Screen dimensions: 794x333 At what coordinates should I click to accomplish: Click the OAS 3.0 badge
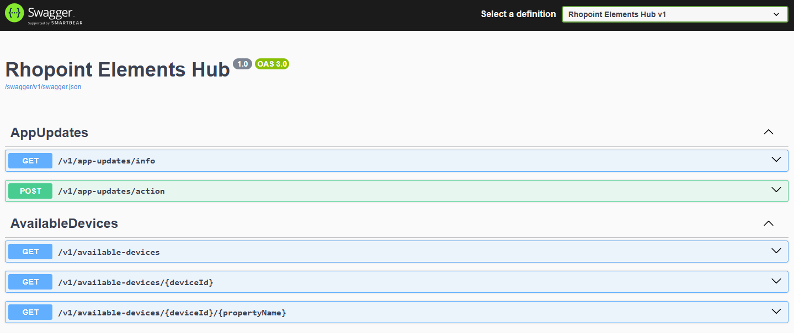[x=272, y=64]
